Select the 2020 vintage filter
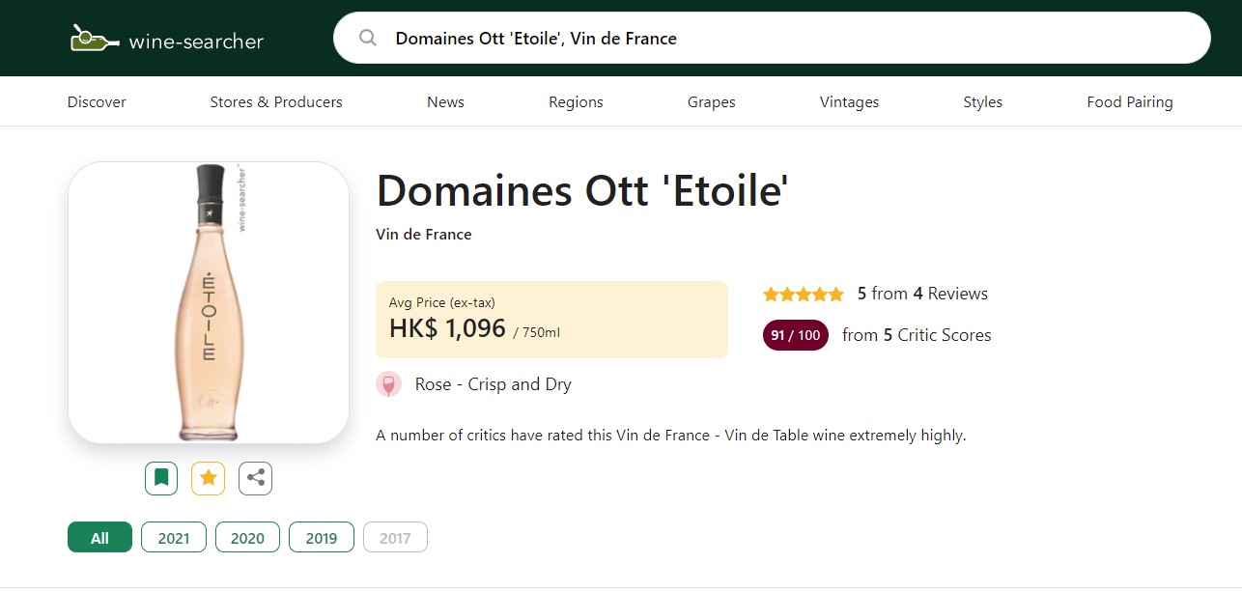Image resolution: width=1242 pixels, height=592 pixels. (x=247, y=538)
